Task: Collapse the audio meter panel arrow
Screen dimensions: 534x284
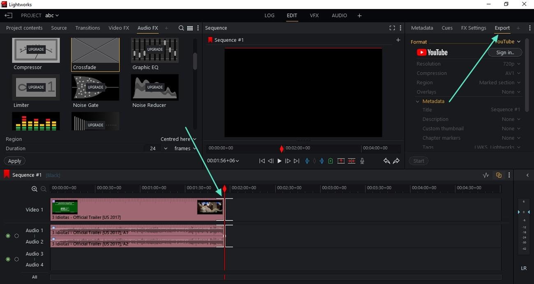Action: click(x=528, y=175)
